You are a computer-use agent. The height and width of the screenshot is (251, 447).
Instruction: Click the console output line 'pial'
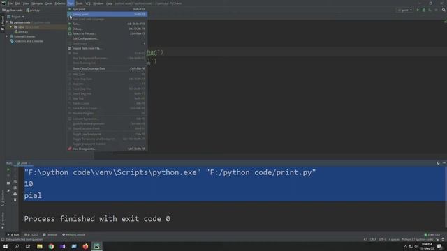pyautogui.click(x=33, y=195)
